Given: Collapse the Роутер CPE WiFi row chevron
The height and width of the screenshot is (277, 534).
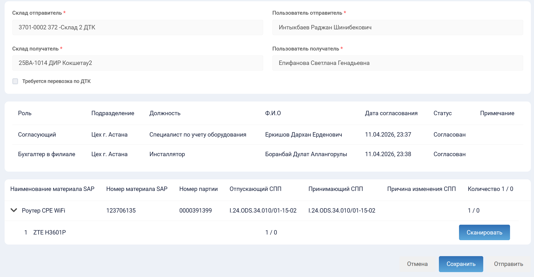Looking at the screenshot, I should [x=14, y=210].
